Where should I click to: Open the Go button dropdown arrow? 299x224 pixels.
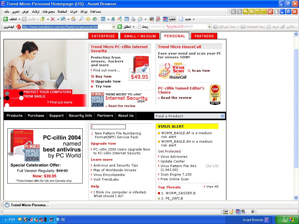pyautogui.click(x=133, y=27)
